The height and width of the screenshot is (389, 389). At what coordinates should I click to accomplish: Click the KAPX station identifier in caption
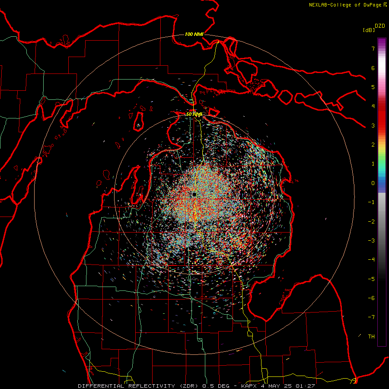click(249, 386)
